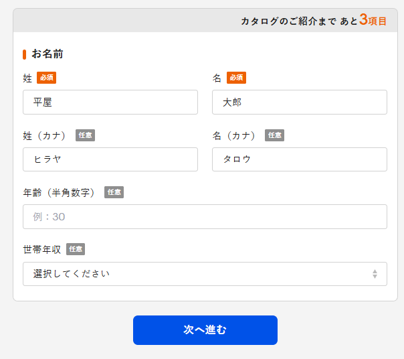Click the 選択してください placeholder text
This screenshot has width=404, height=359.
click(x=72, y=274)
